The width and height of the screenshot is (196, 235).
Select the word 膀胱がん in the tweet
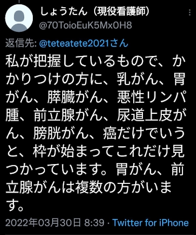pos(60,133)
